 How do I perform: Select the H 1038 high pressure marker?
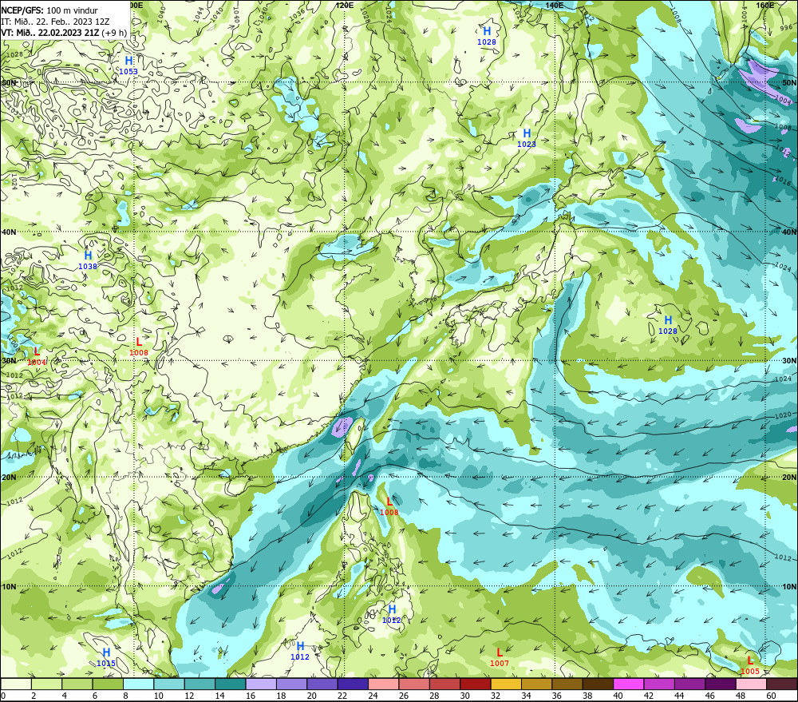(x=88, y=260)
